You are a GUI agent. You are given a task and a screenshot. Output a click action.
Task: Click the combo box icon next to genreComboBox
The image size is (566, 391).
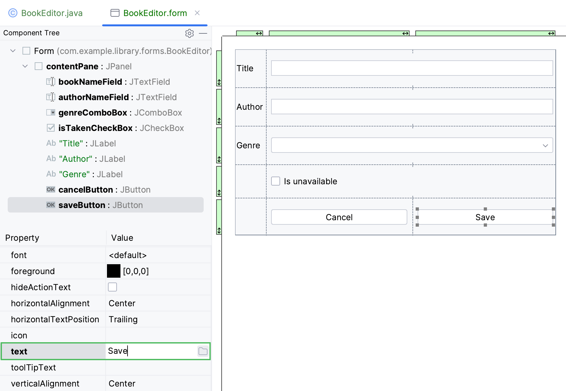50,112
